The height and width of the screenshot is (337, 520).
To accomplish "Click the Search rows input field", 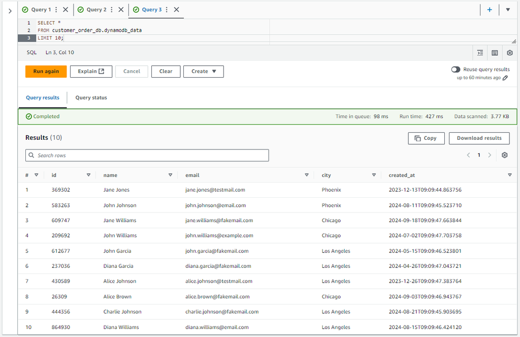I will click(x=147, y=156).
